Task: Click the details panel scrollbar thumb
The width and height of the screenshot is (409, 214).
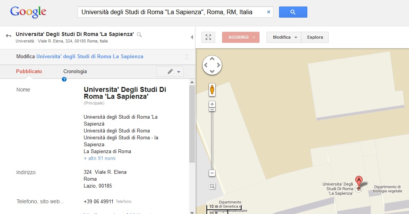Action: 192,124
